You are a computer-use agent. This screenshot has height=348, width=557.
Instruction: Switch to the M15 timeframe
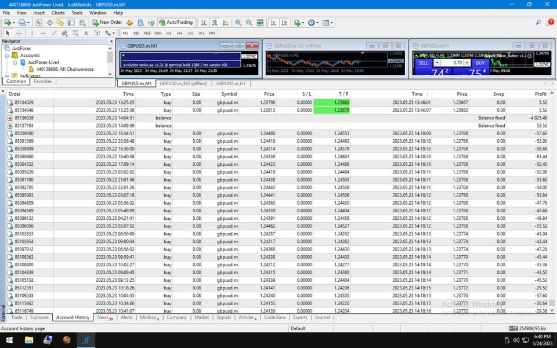click(147, 33)
